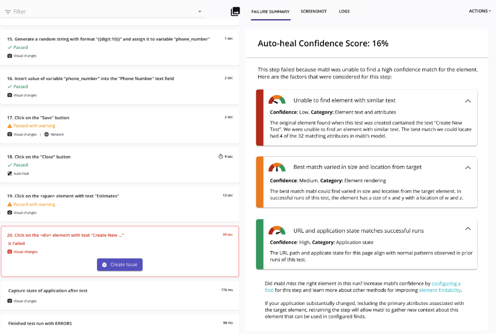Collapse the 'Best match varied' card

pos(468,167)
